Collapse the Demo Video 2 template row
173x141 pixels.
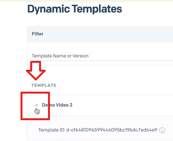click(x=36, y=105)
